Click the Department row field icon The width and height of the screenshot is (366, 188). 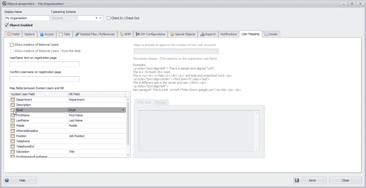pyautogui.click(x=13, y=100)
